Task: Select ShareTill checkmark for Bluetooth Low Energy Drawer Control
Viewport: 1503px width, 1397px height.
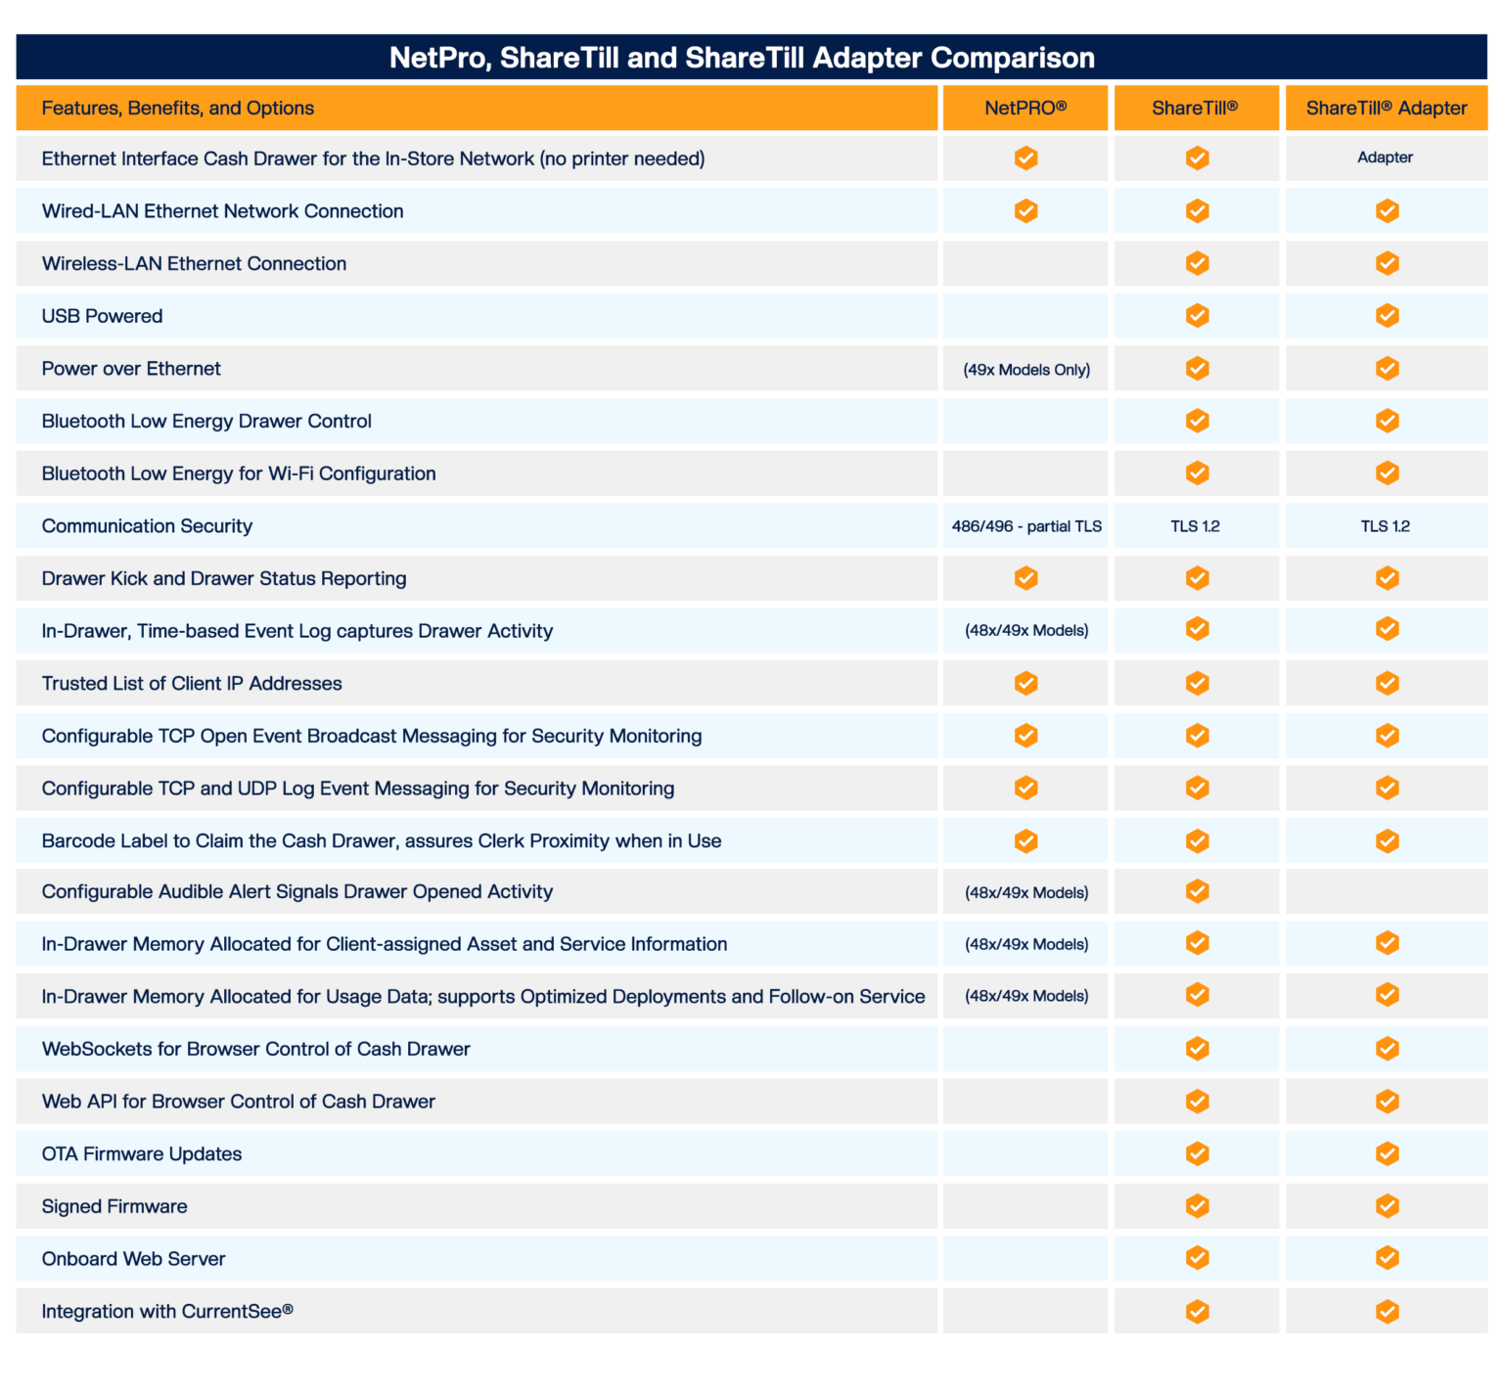Action: click(1197, 421)
